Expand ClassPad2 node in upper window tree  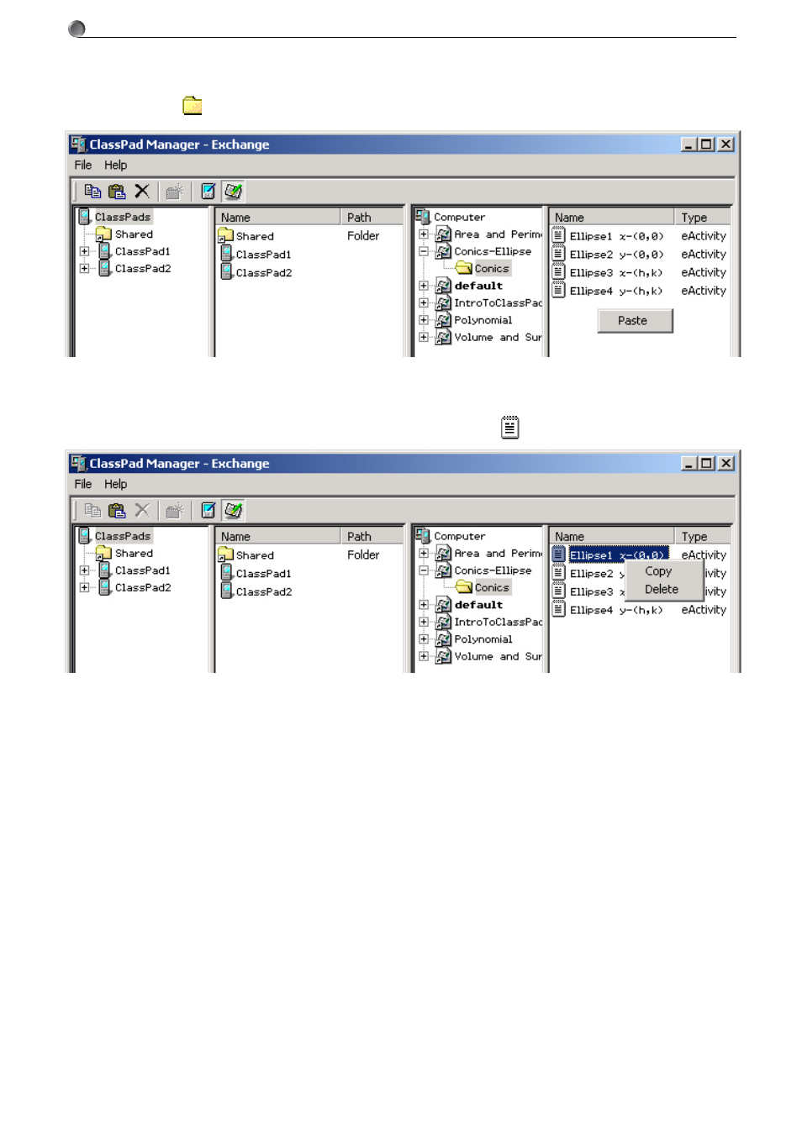click(84, 269)
